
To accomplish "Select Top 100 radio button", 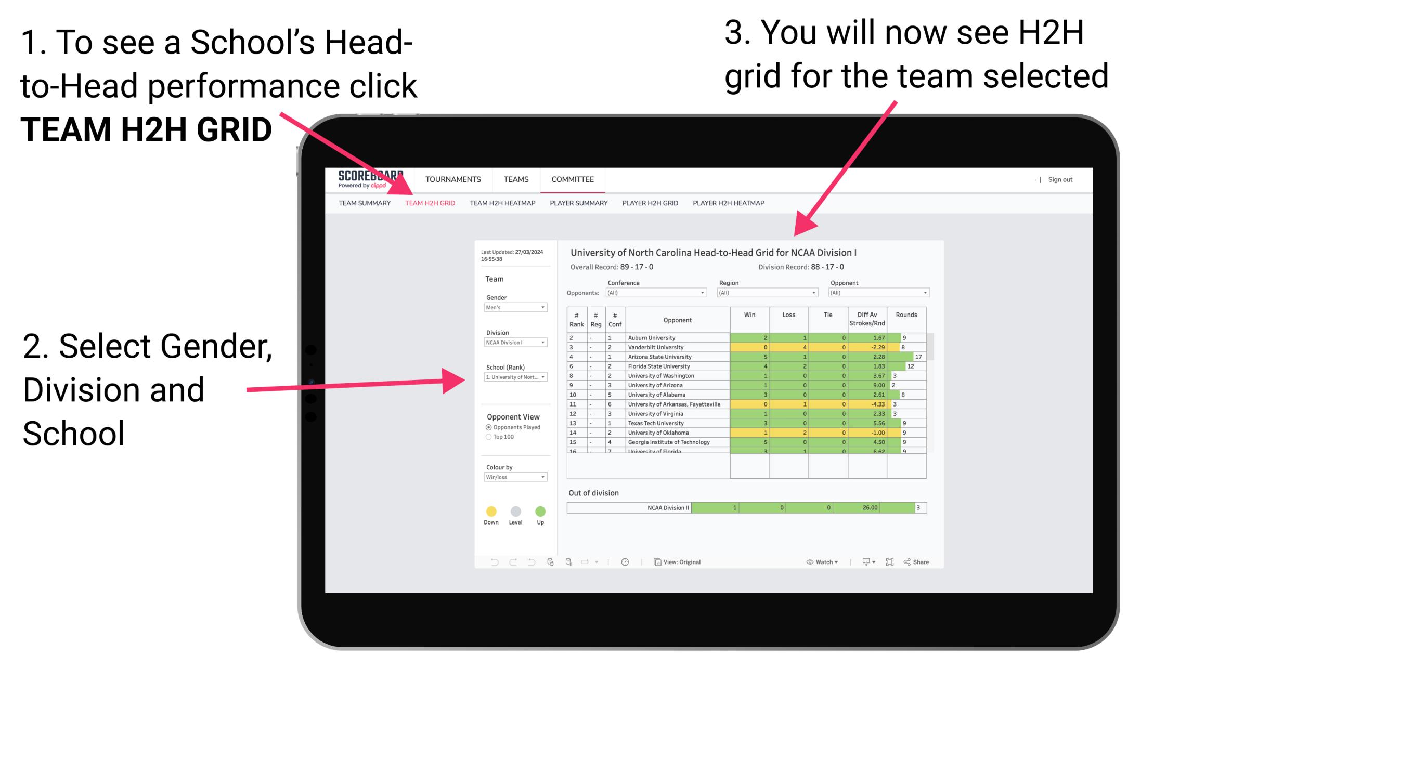I will (x=488, y=437).
